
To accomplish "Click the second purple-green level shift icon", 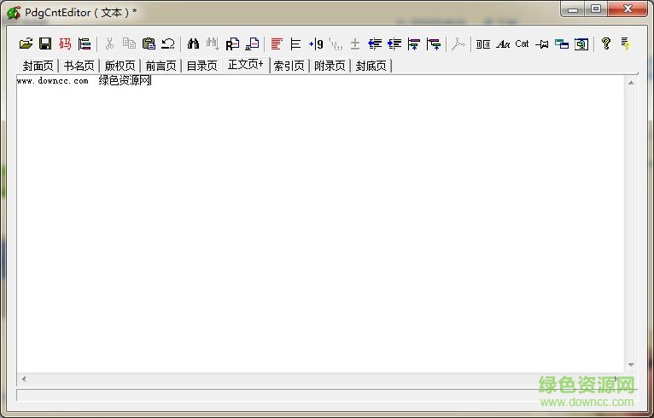I will point(434,44).
